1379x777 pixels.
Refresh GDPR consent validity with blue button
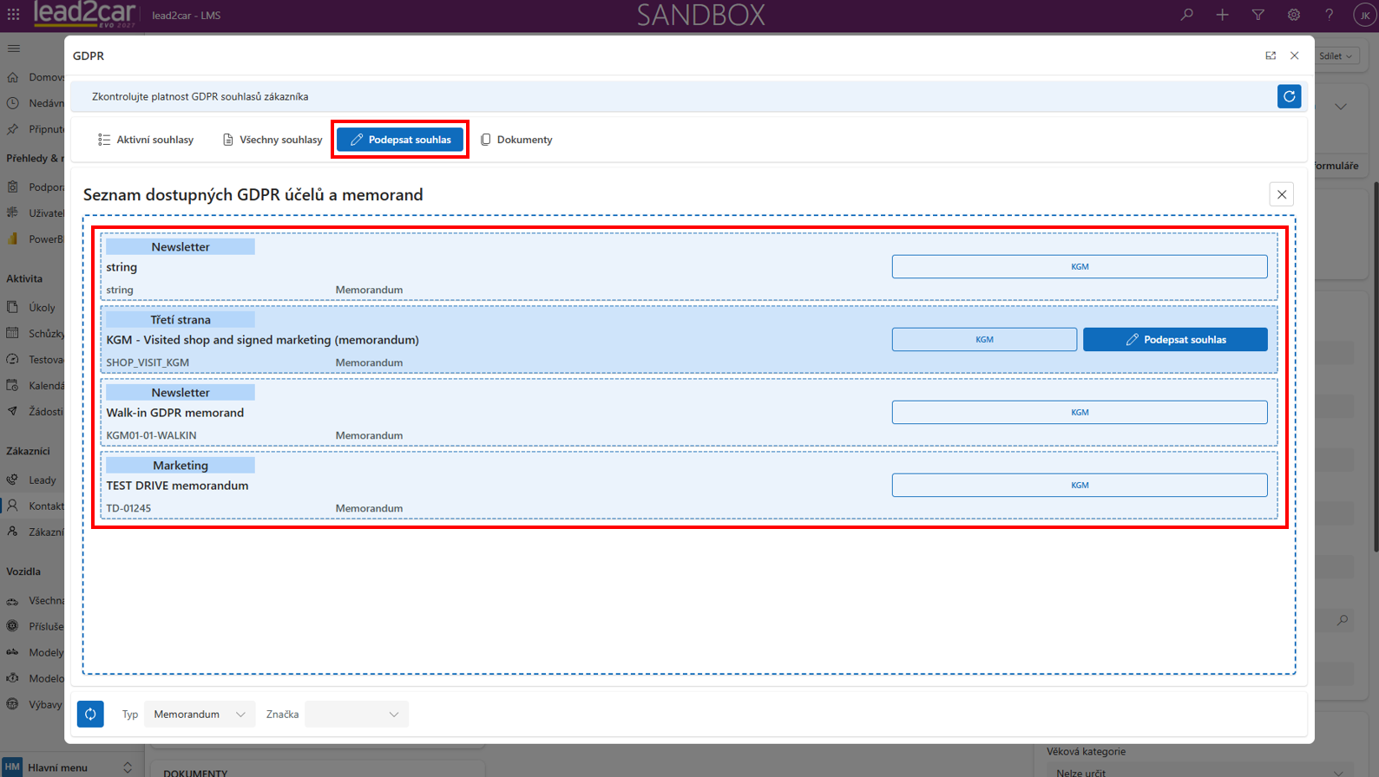tap(1289, 96)
